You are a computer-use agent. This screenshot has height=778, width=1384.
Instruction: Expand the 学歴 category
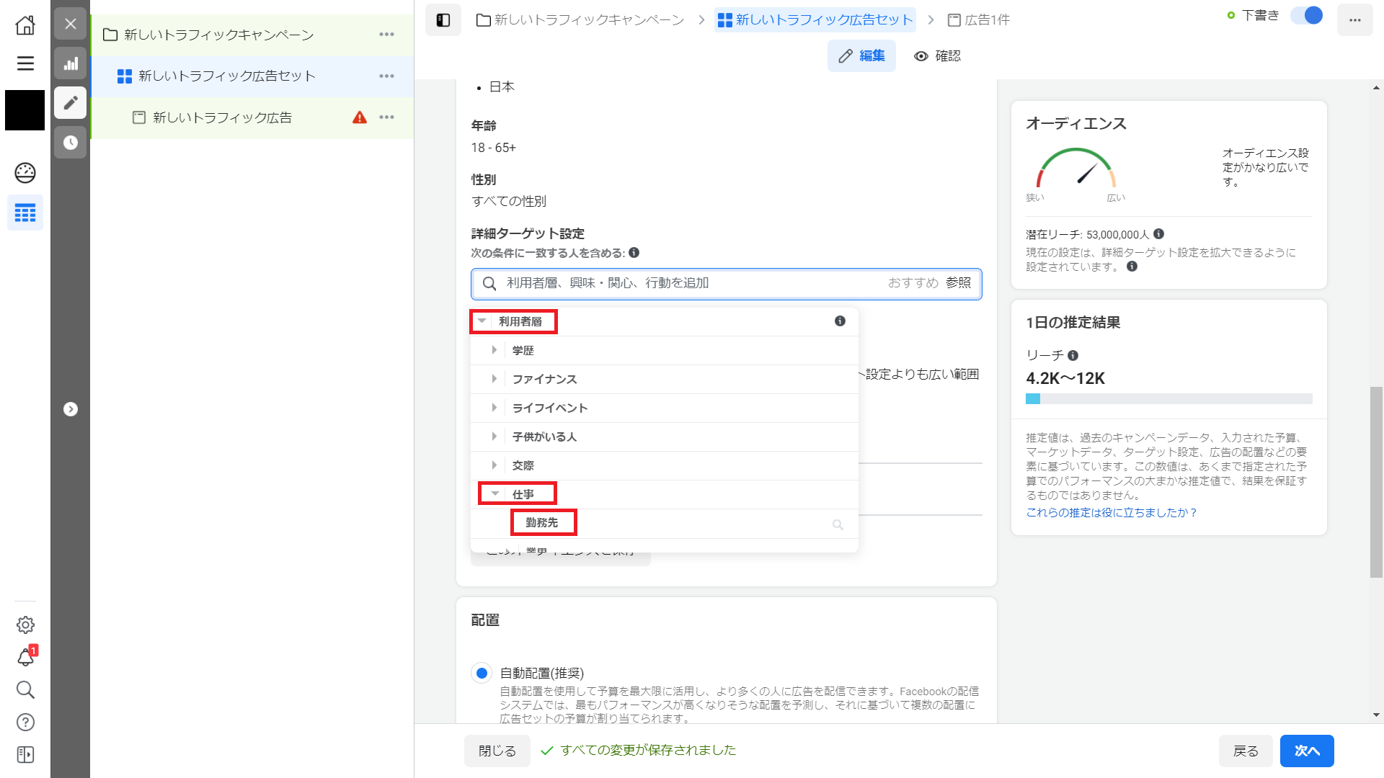pos(494,350)
